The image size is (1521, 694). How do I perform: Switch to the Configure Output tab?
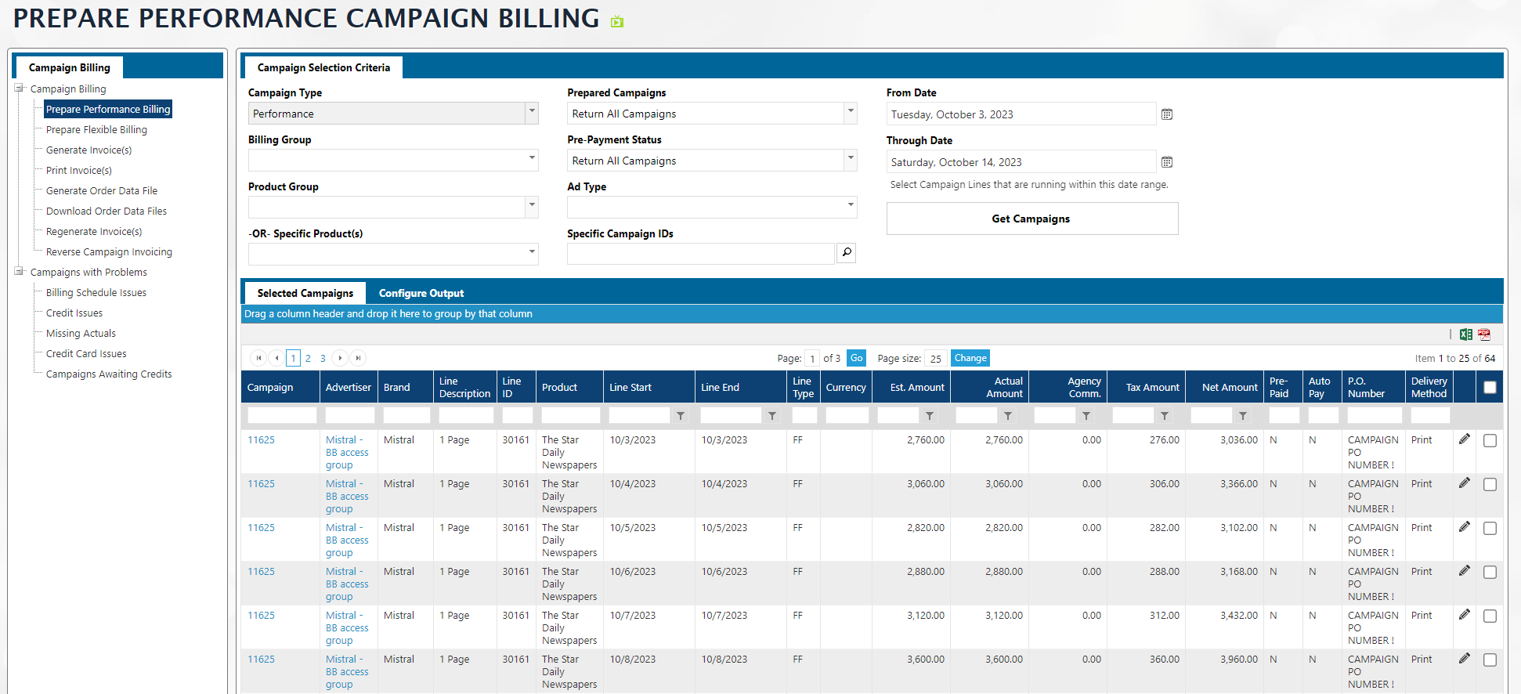[421, 293]
